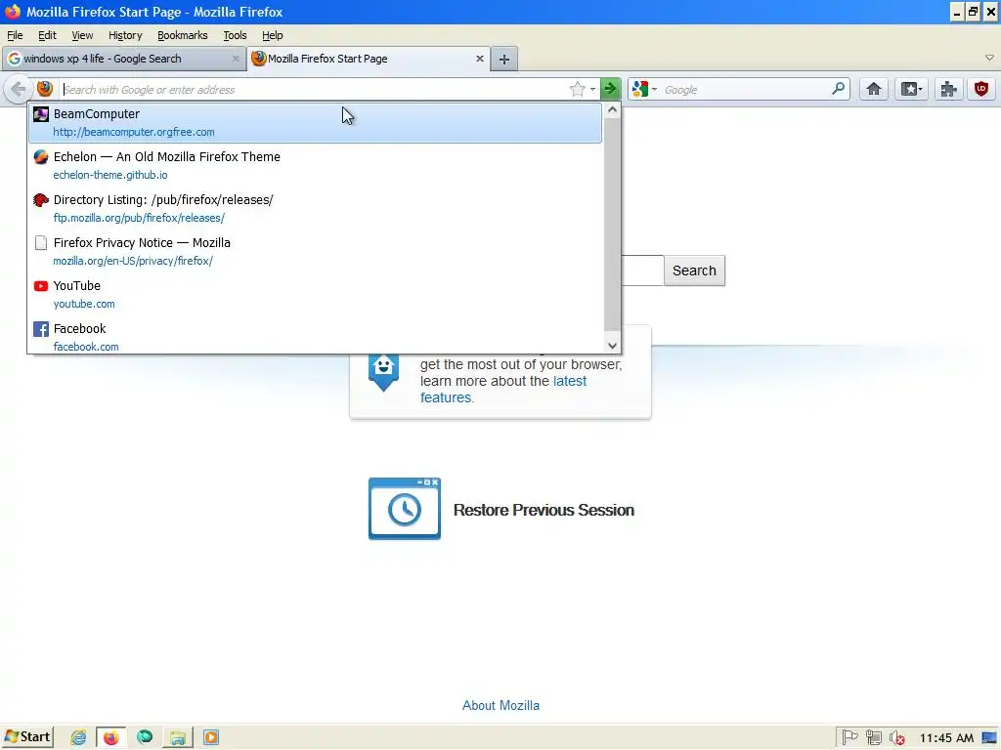1001x750 pixels.
Task: Open the bookmark star dropdown arrow
Action: point(593,89)
